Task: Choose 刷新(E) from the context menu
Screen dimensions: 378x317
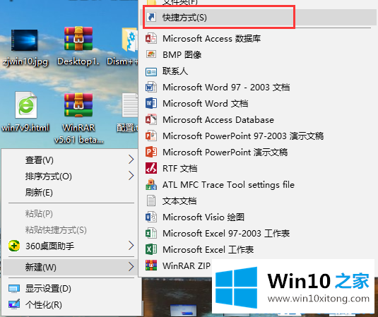Action: (x=39, y=193)
